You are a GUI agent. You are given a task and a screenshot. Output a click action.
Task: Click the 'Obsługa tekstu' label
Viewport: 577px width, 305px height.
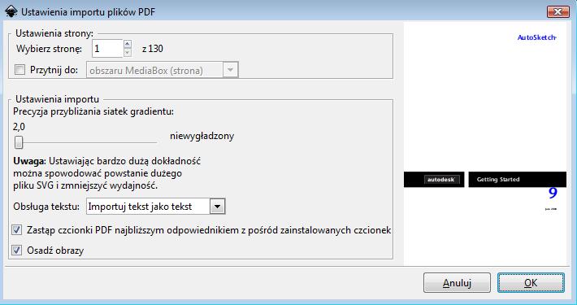[46, 207]
